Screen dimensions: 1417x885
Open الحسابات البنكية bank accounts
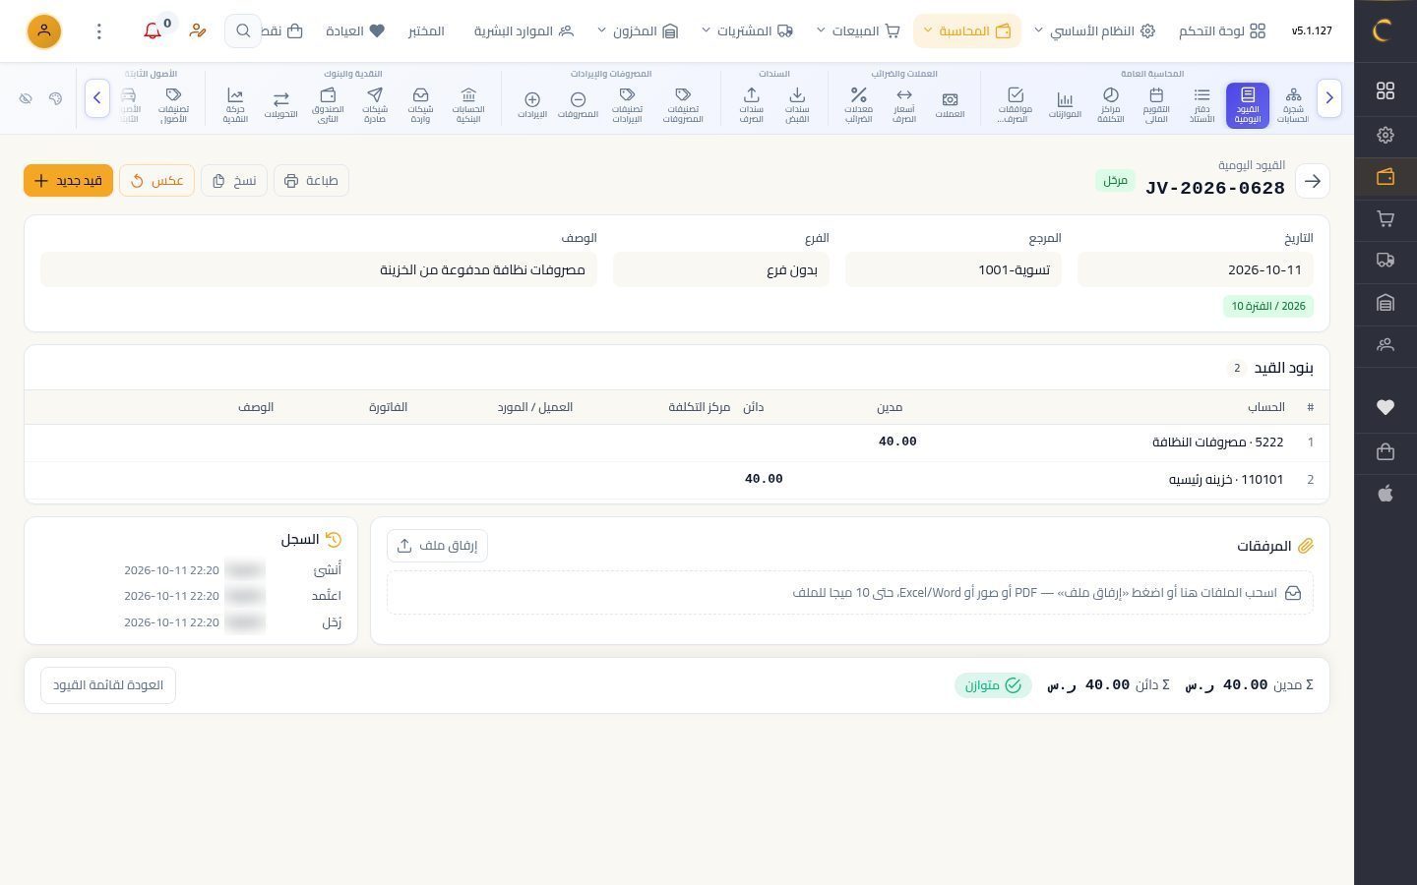468,105
